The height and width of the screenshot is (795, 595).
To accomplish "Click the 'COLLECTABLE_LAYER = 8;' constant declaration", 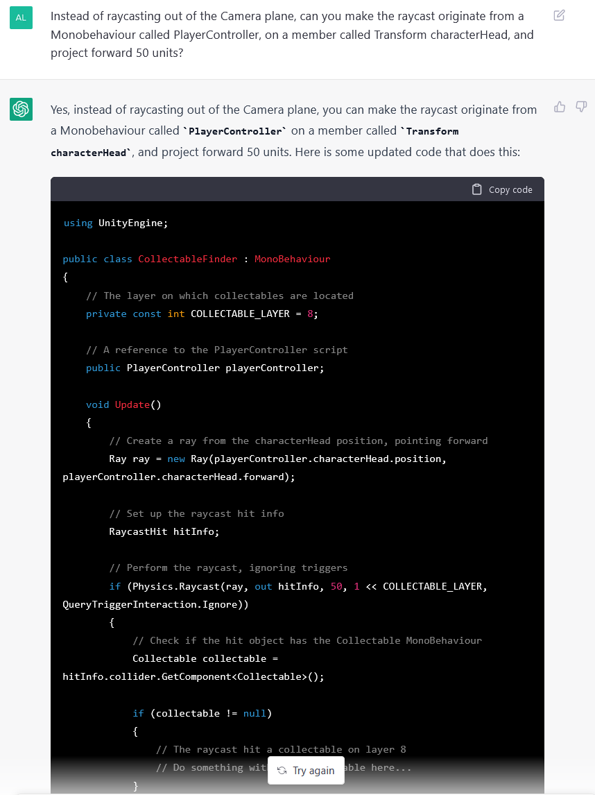I will pos(255,314).
